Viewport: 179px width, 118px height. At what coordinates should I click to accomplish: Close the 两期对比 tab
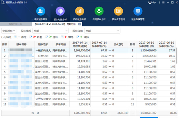pos(80,24)
